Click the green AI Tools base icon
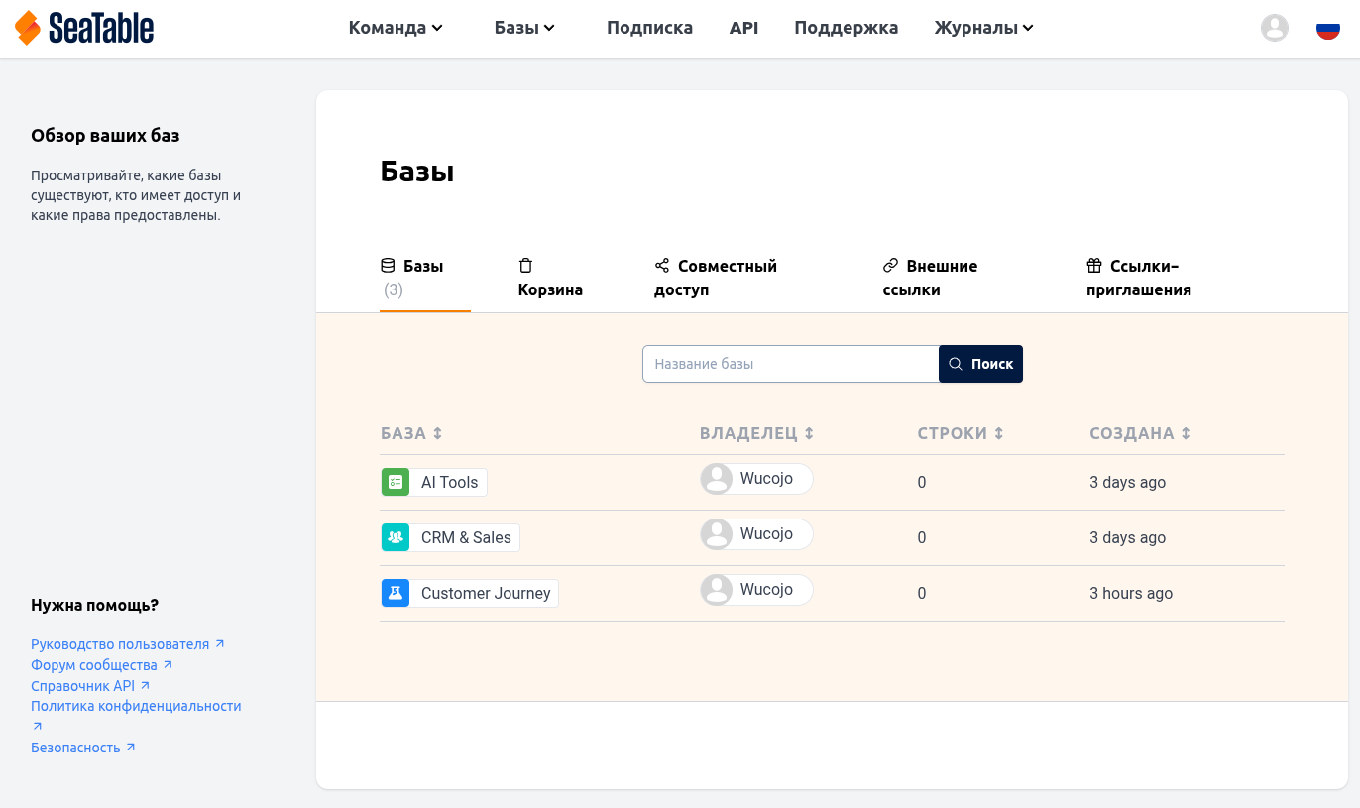This screenshot has height=808, width=1360. (x=396, y=482)
